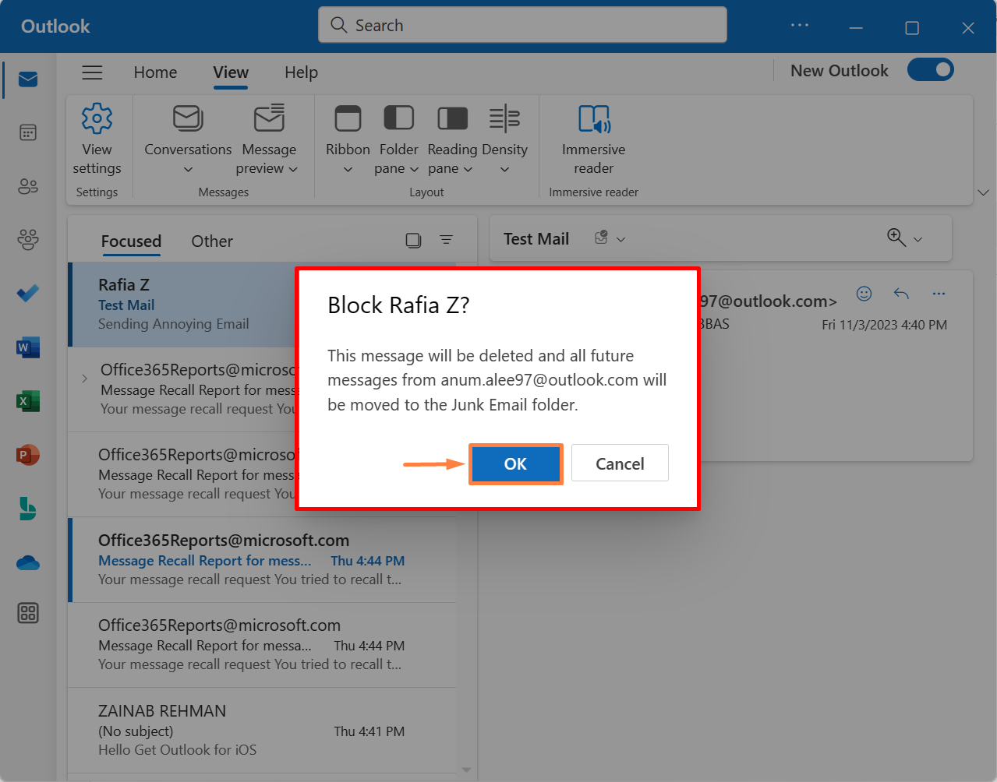Viewport: 997px width, 782px height.
Task: Expand the first Office365Reports conversation
Action: (x=84, y=379)
